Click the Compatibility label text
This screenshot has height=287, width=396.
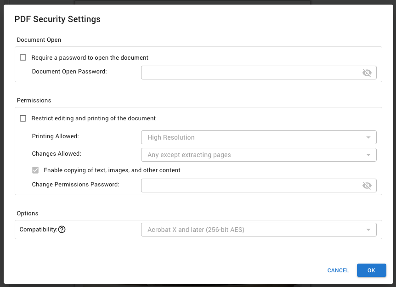point(38,230)
